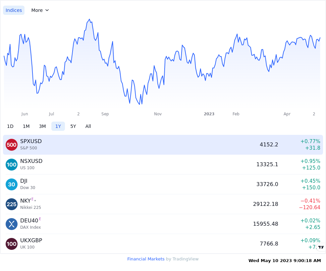Click the Sep label on chart axis
The width and height of the screenshot is (326, 271).
point(105,114)
